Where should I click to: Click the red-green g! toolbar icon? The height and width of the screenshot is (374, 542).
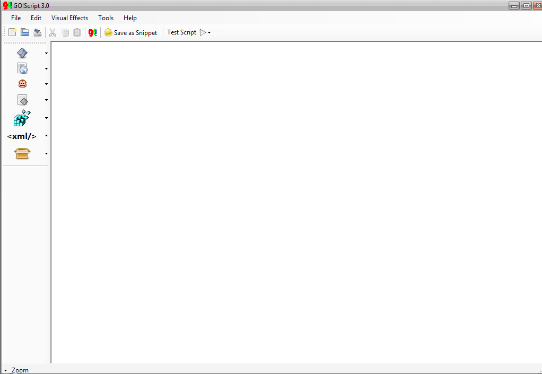(92, 32)
